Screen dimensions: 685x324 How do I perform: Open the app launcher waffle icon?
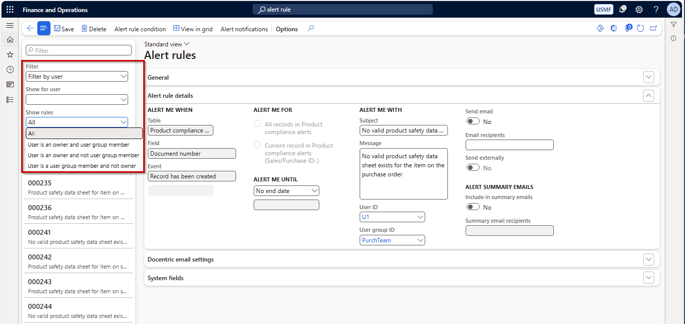tap(10, 10)
